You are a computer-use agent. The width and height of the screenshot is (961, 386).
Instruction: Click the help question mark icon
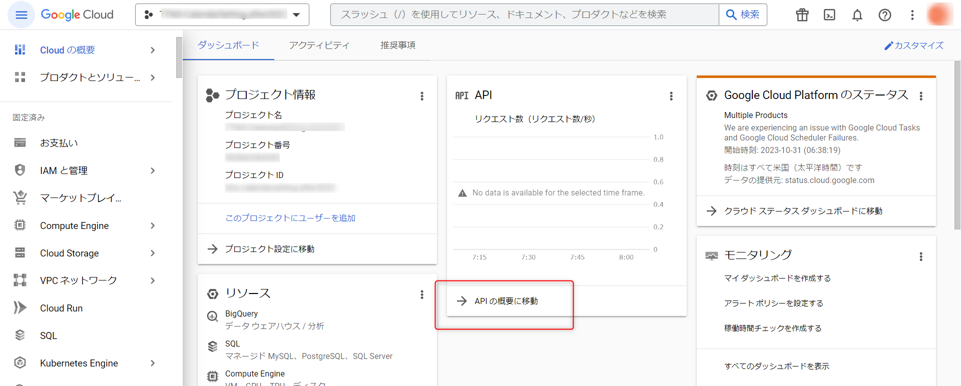coord(884,15)
